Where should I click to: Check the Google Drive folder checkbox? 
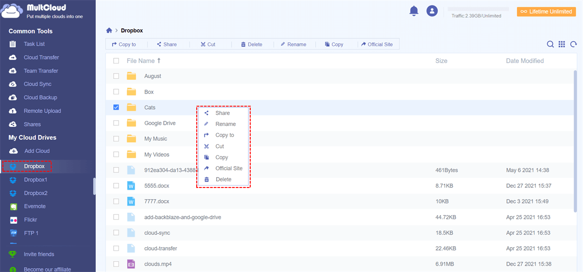point(116,123)
